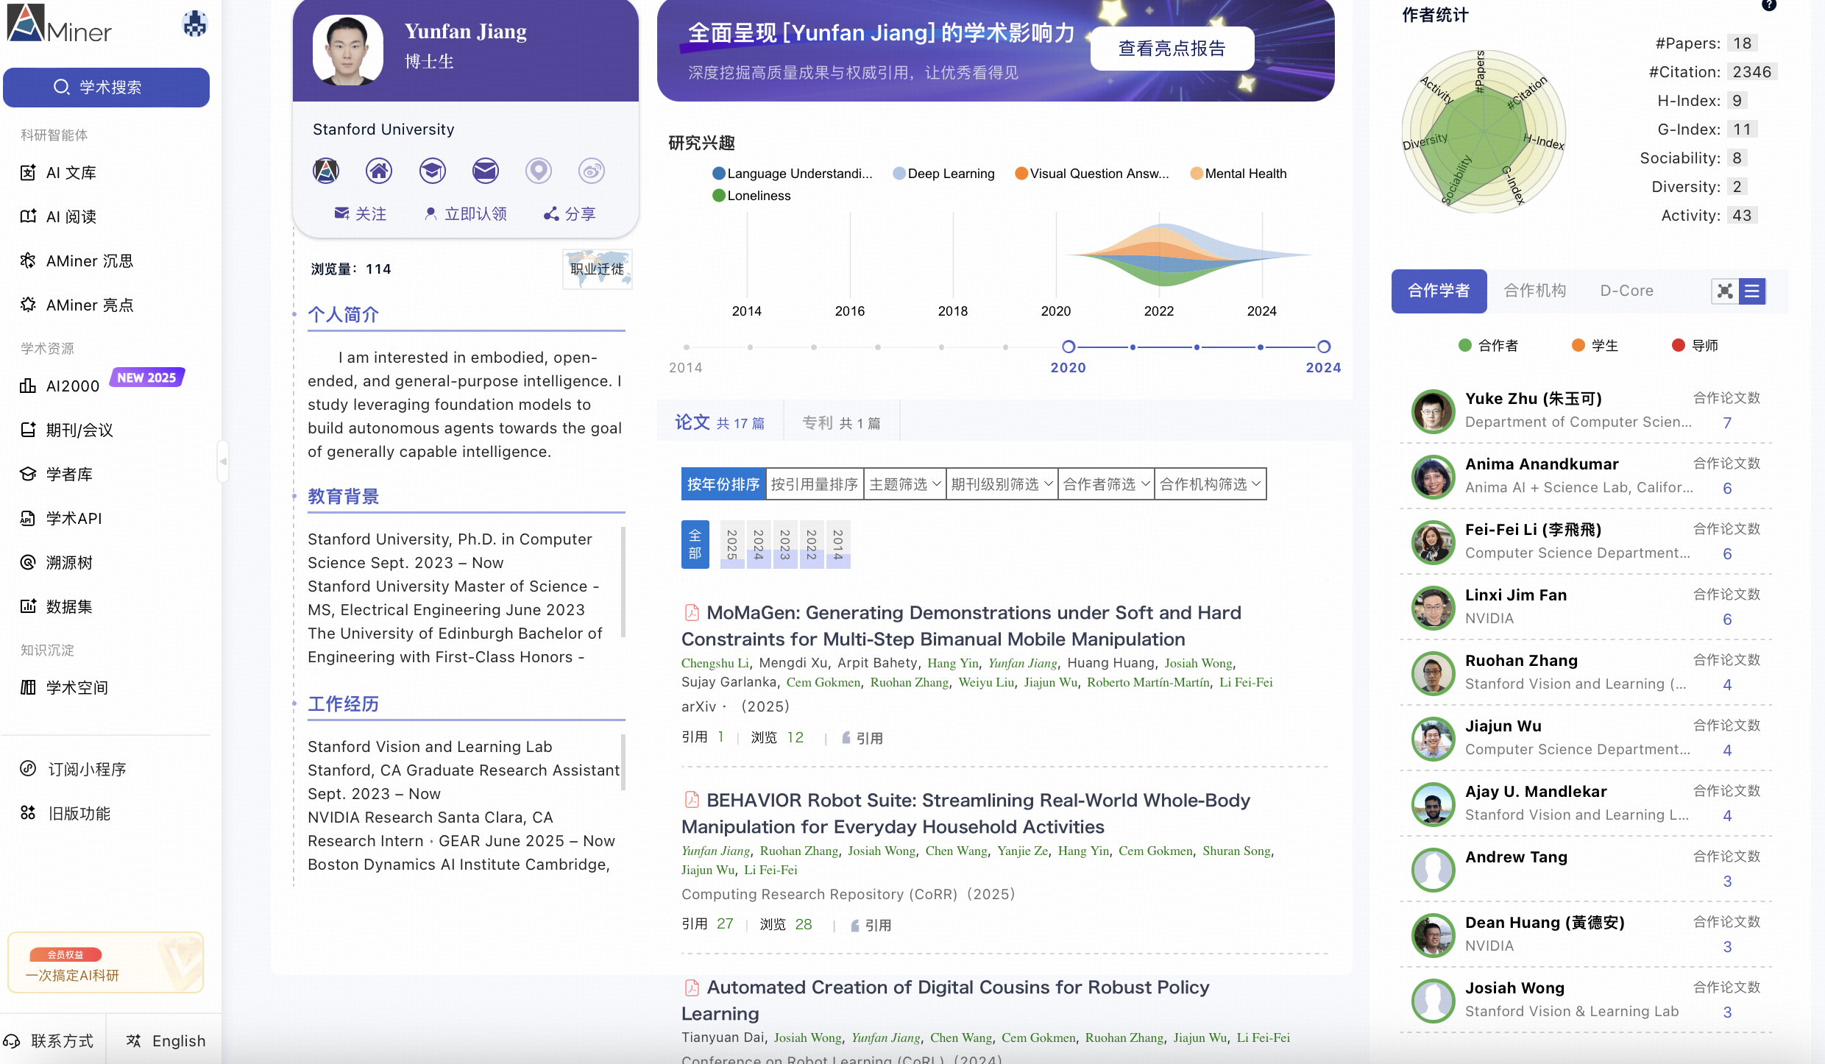
Task: Click the Weibo icon in profile card
Action: point(591,171)
